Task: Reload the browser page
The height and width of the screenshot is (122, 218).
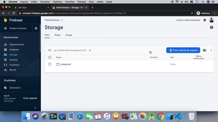Action: pos(14,13)
